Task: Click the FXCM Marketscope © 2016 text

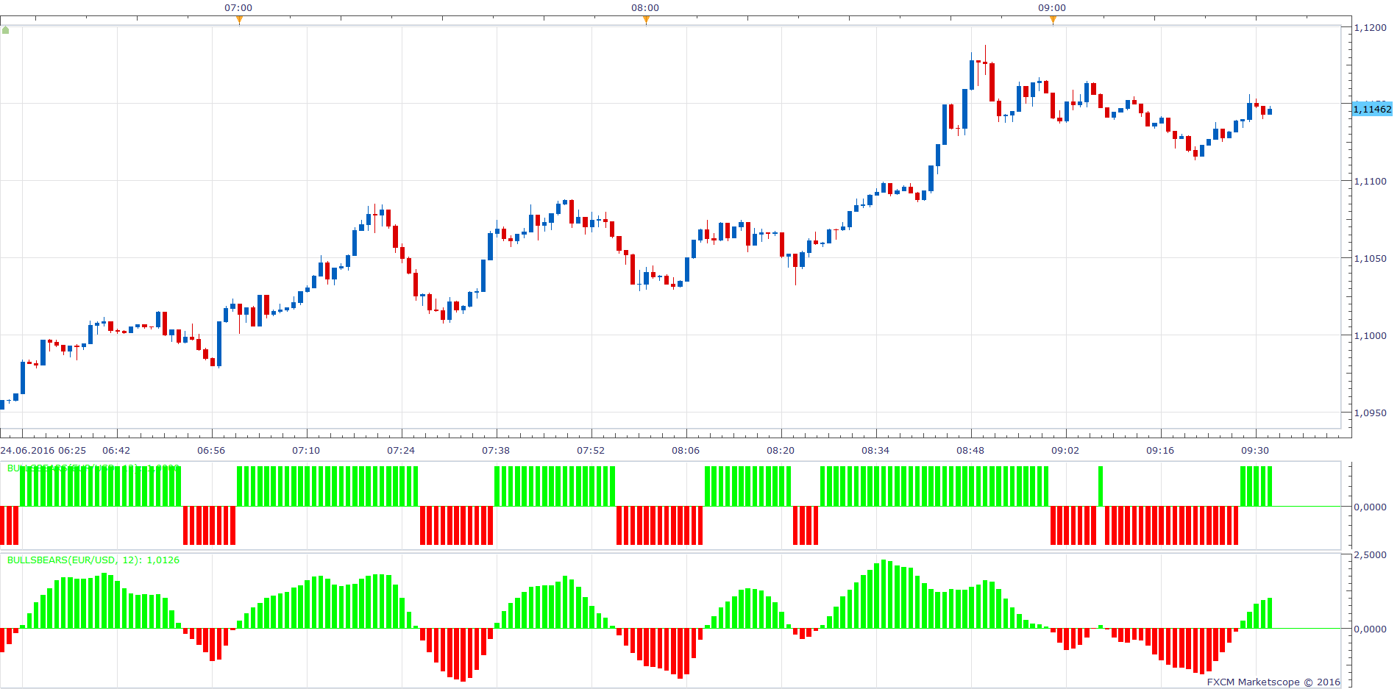Action: (x=1273, y=682)
